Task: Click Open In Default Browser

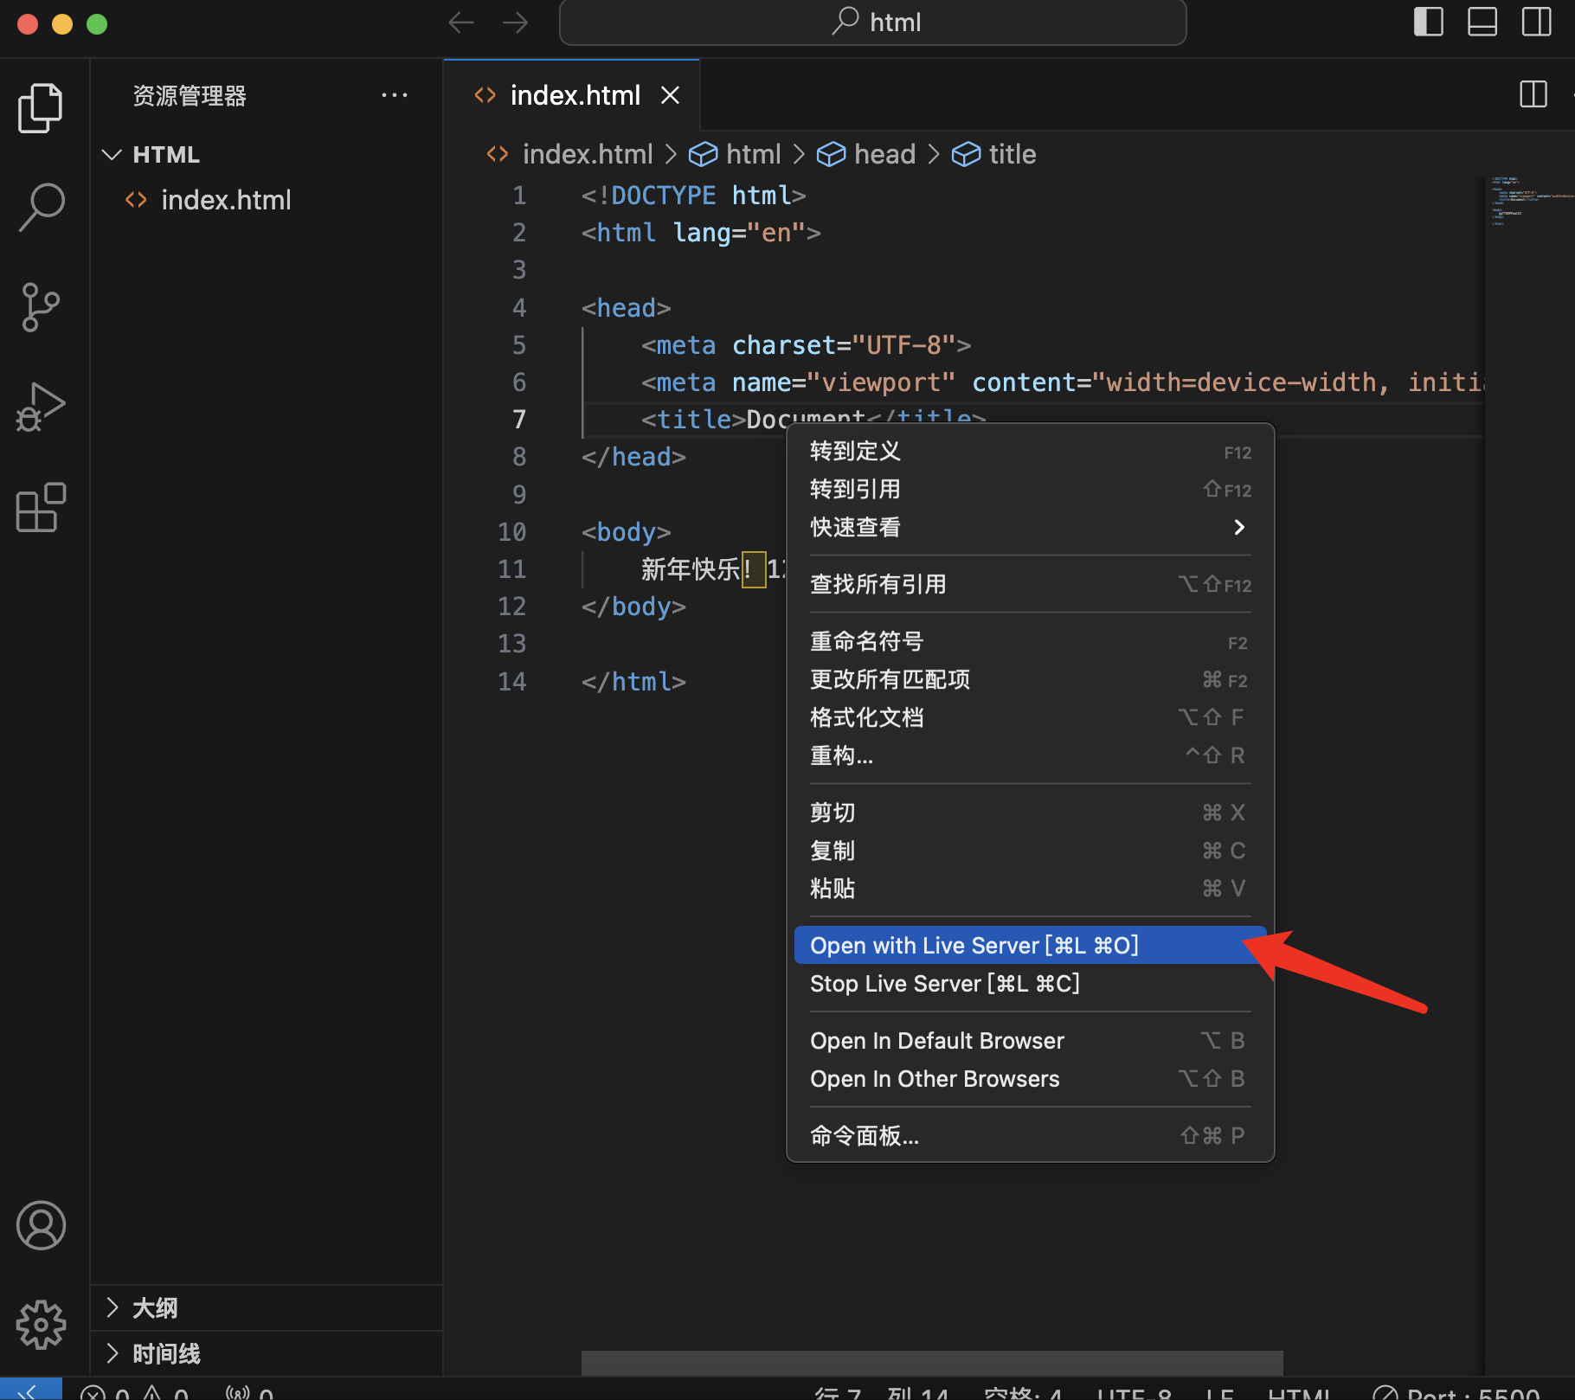Action: tap(1030, 1041)
